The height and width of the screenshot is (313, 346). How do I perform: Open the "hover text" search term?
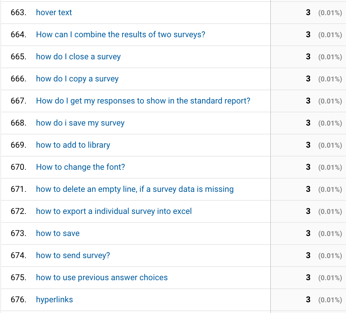54,13
